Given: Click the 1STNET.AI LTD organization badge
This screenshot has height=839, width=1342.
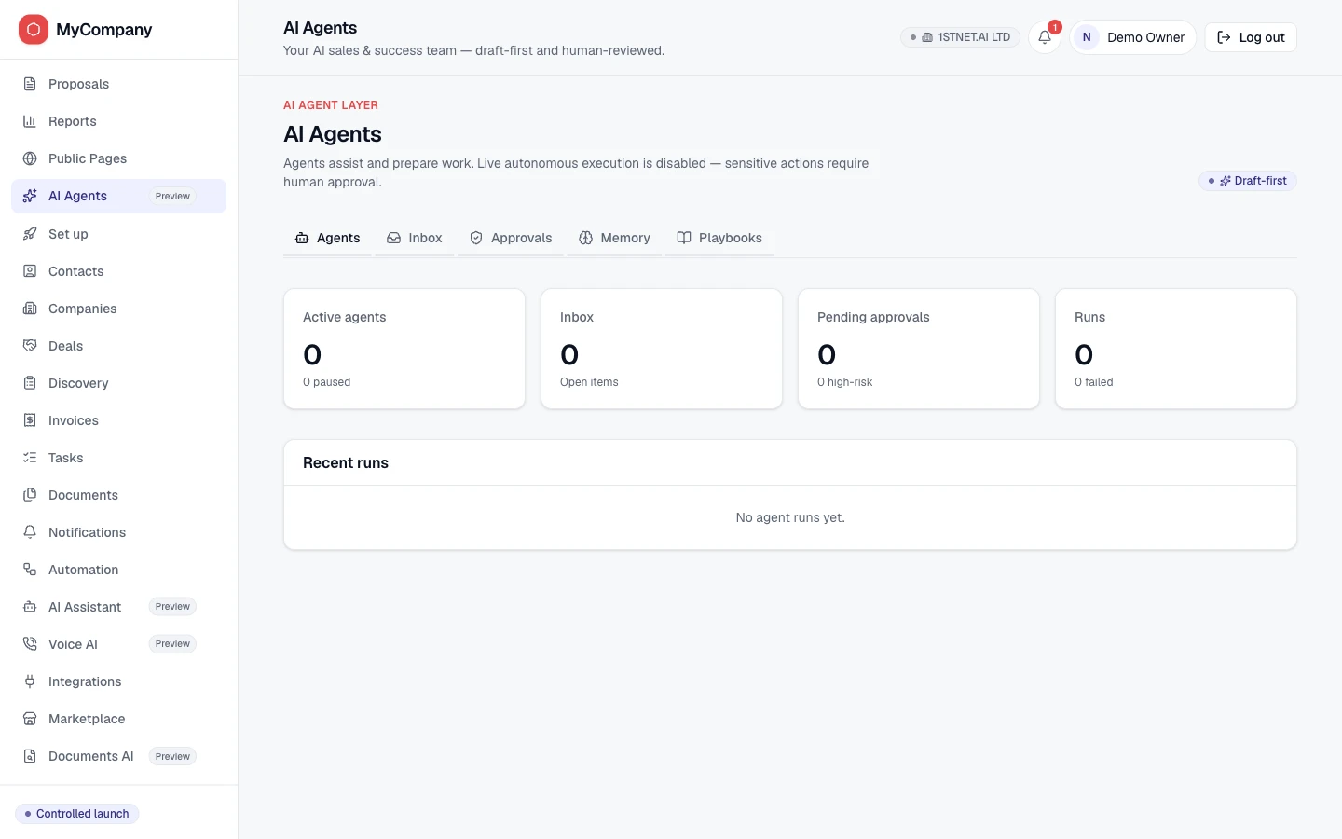Looking at the screenshot, I should click(x=960, y=37).
